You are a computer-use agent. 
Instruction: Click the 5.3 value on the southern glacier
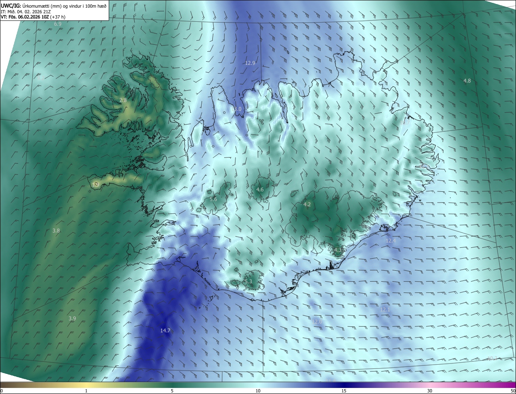[x=248, y=281]
